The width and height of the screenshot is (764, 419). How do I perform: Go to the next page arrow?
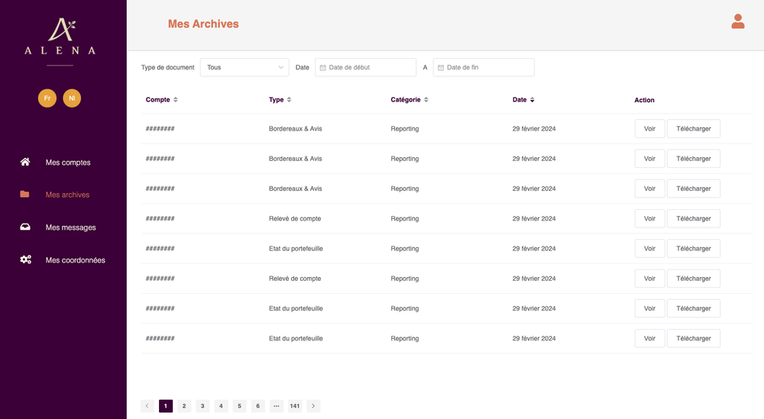point(313,406)
